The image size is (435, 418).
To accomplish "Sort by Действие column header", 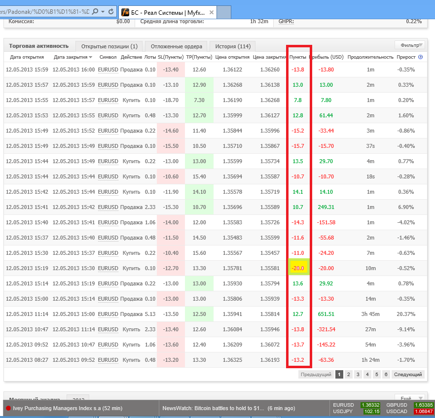I will pyautogui.click(x=131, y=57).
